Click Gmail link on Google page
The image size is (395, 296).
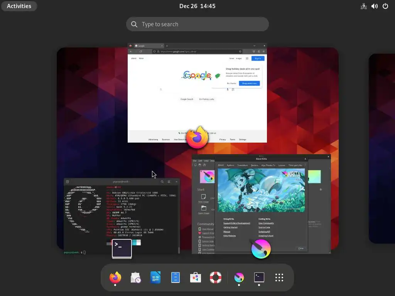coord(231,59)
